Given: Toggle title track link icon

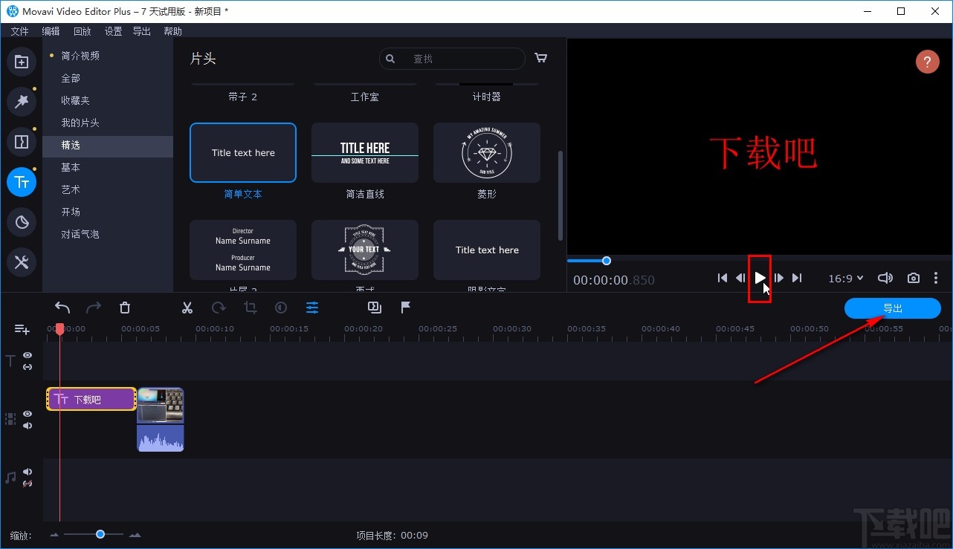Looking at the screenshot, I should 28,367.
